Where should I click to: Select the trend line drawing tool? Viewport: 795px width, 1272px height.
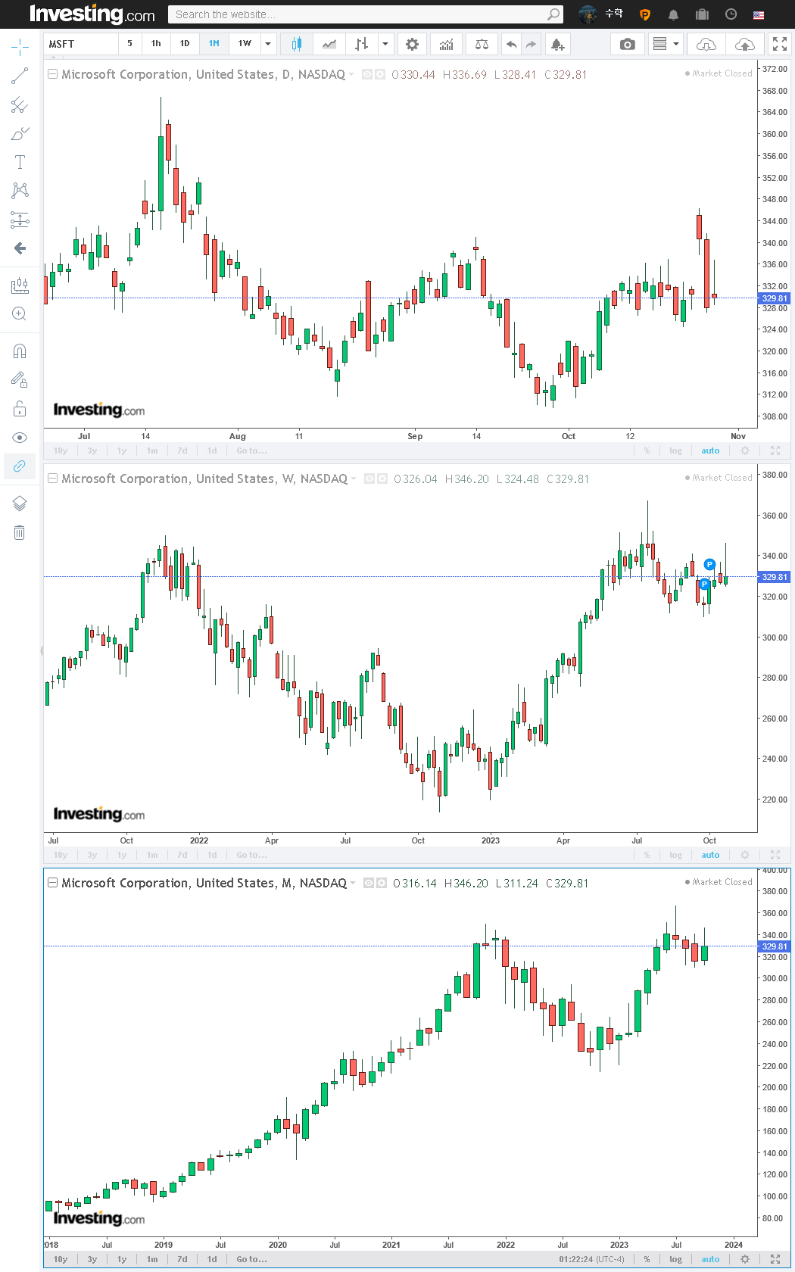[x=20, y=76]
